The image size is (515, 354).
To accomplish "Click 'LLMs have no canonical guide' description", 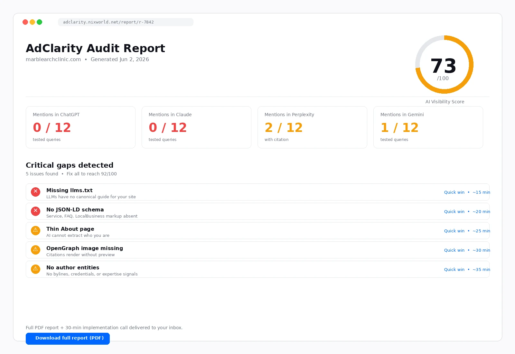I will coord(91,197).
